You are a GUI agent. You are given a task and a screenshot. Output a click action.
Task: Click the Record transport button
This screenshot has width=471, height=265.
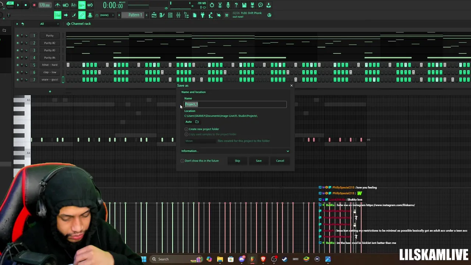pos(34,5)
